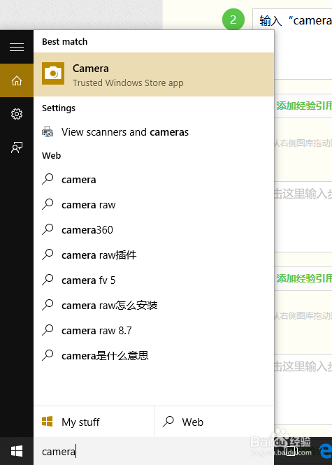Viewport: 332px width, 465px height.
Task: Open the Windows Start button
Action: click(x=17, y=451)
